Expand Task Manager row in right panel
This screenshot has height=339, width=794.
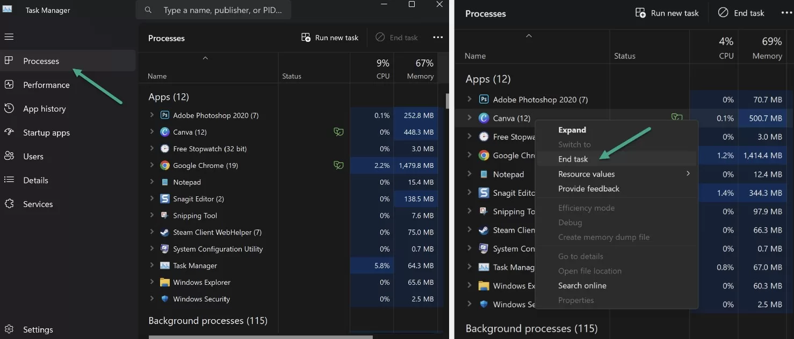coord(470,267)
